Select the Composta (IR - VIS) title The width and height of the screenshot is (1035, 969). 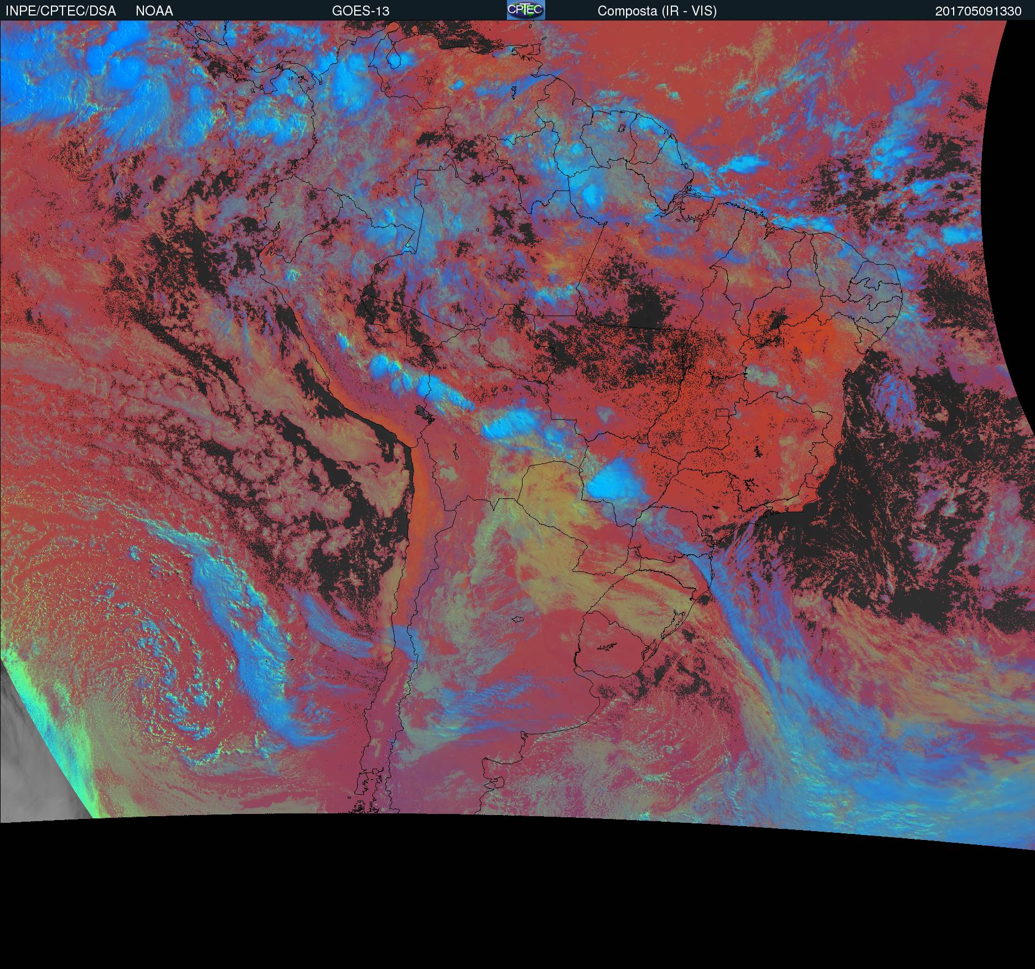tap(657, 11)
